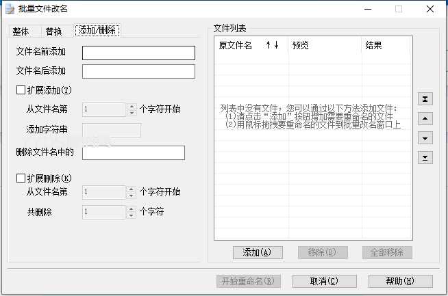Focus the 删除文件名中的 text field
This screenshot has width=448, height=296.
tap(134, 153)
